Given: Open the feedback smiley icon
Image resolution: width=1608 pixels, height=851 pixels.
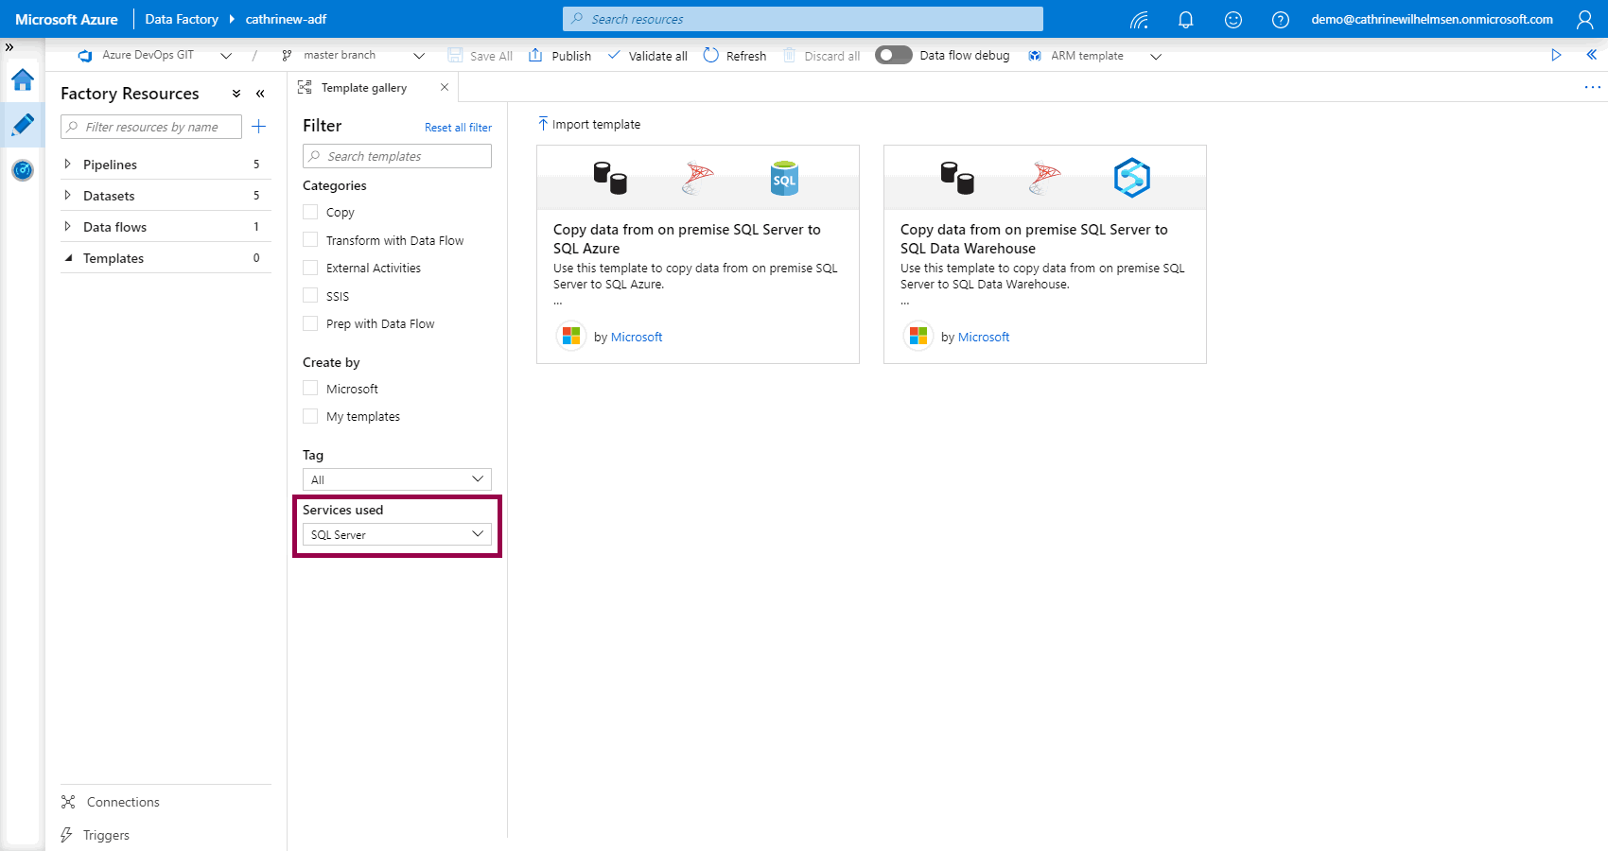Looking at the screenshot, I should tap(1232, 20).
